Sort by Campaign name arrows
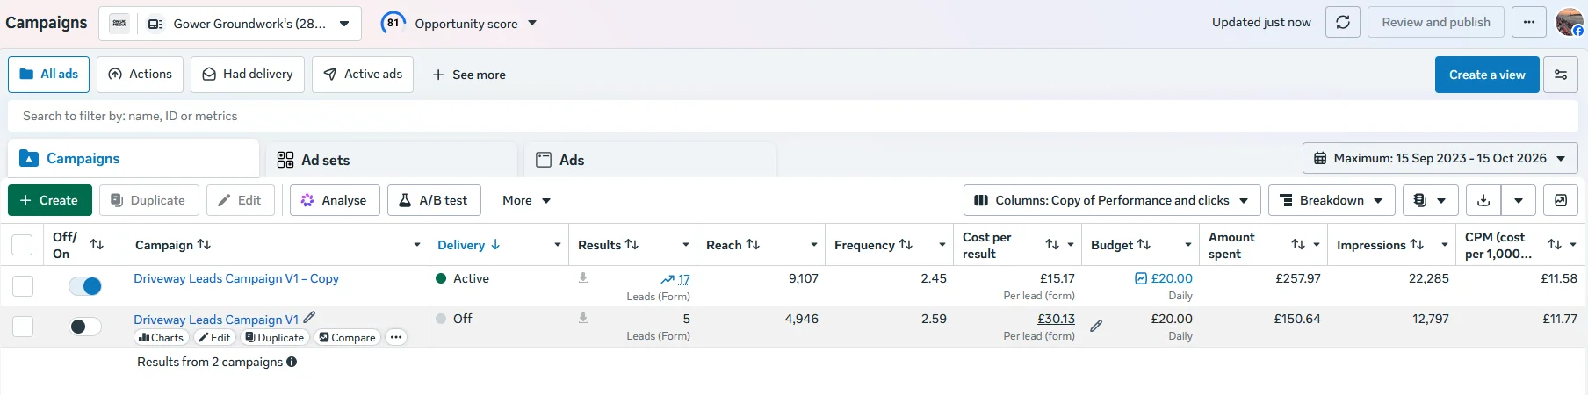The height and width of the screenshot is (395, 1588). 204,244
